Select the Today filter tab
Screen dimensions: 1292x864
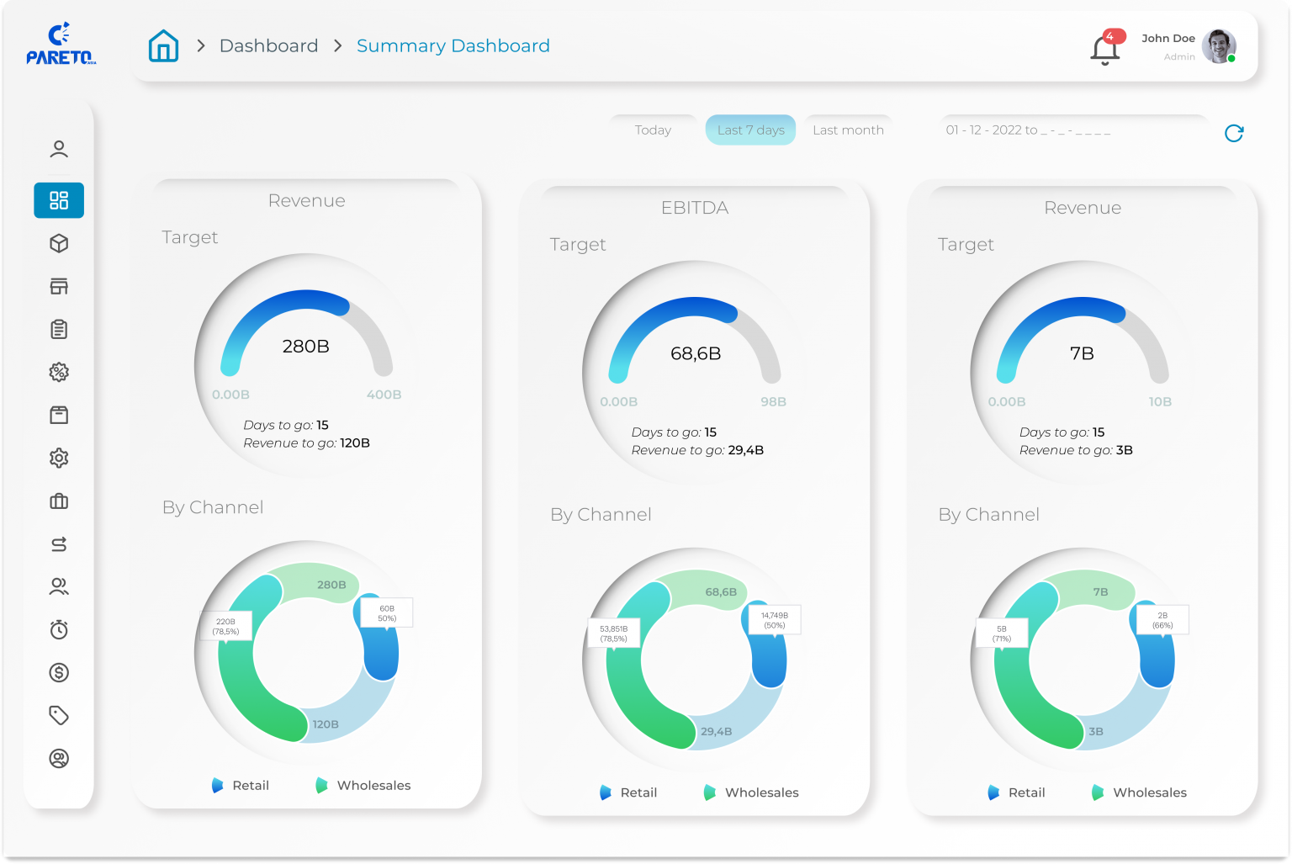(x=653, y=130)
